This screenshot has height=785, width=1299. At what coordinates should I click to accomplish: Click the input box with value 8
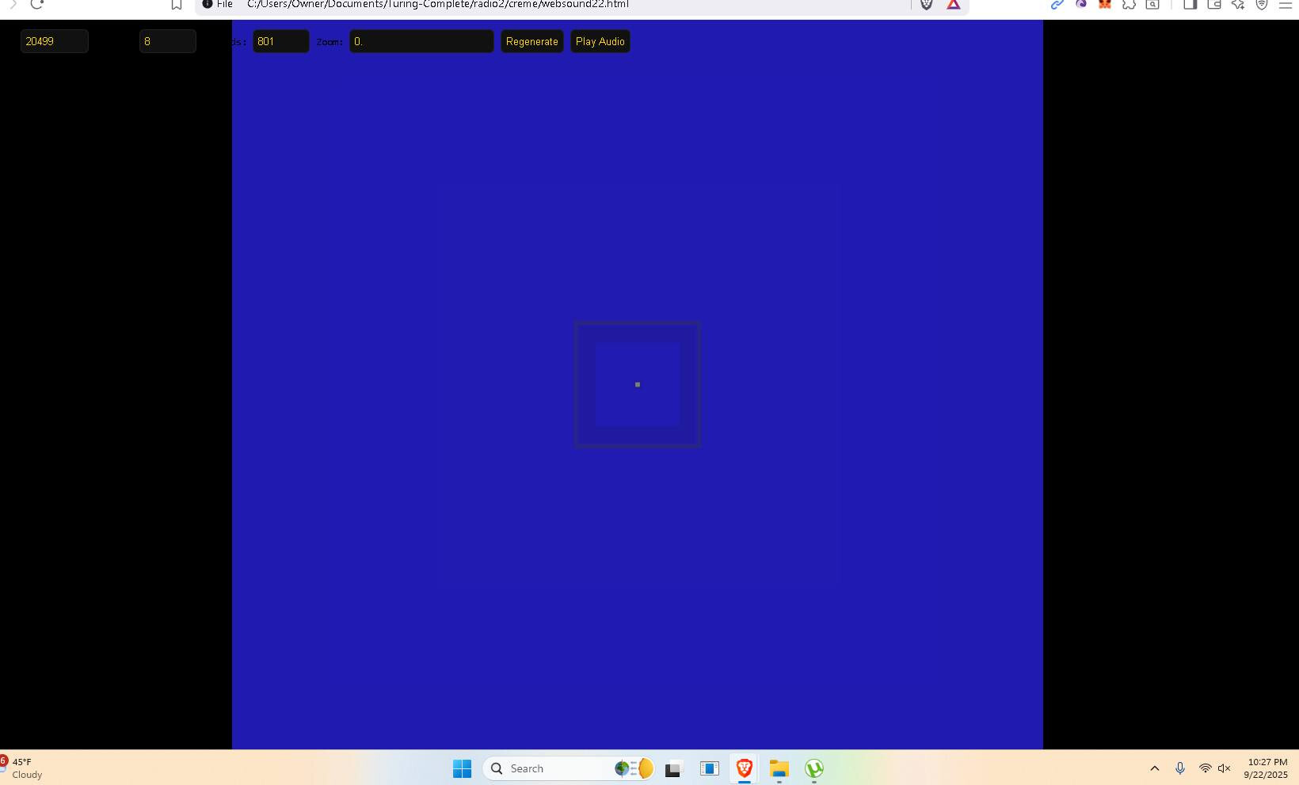(167, 41)
